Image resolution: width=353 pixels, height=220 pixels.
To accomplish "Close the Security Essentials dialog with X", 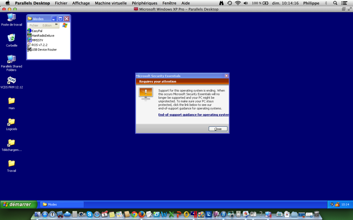I will point(226,76).
